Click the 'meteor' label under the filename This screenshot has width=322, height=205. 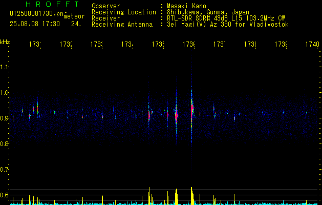tap(74, 16)
